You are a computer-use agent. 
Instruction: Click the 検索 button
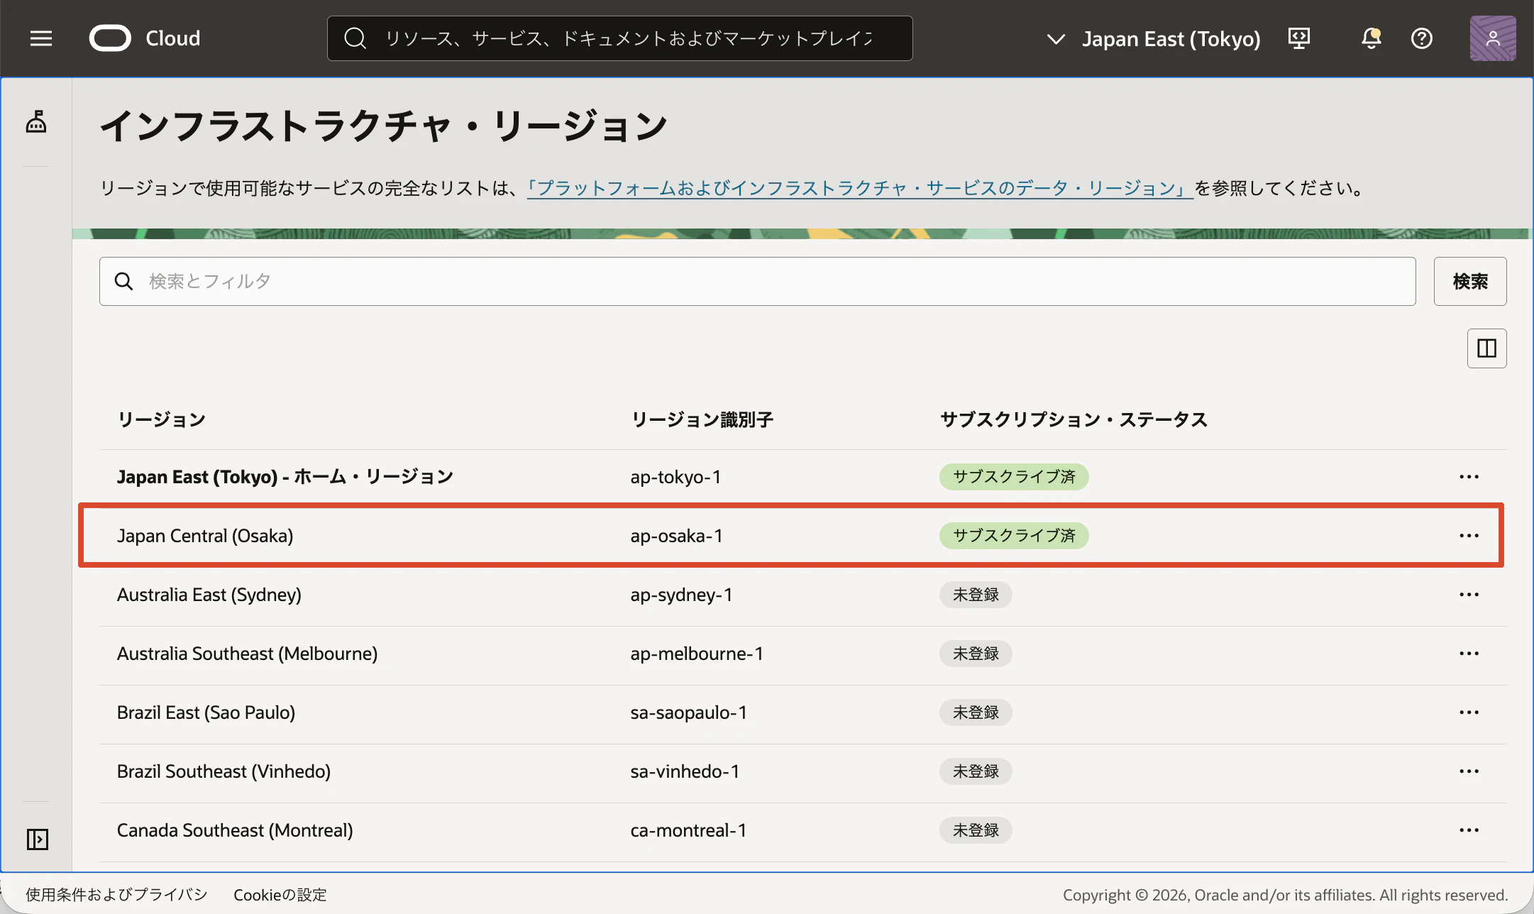1470,281
